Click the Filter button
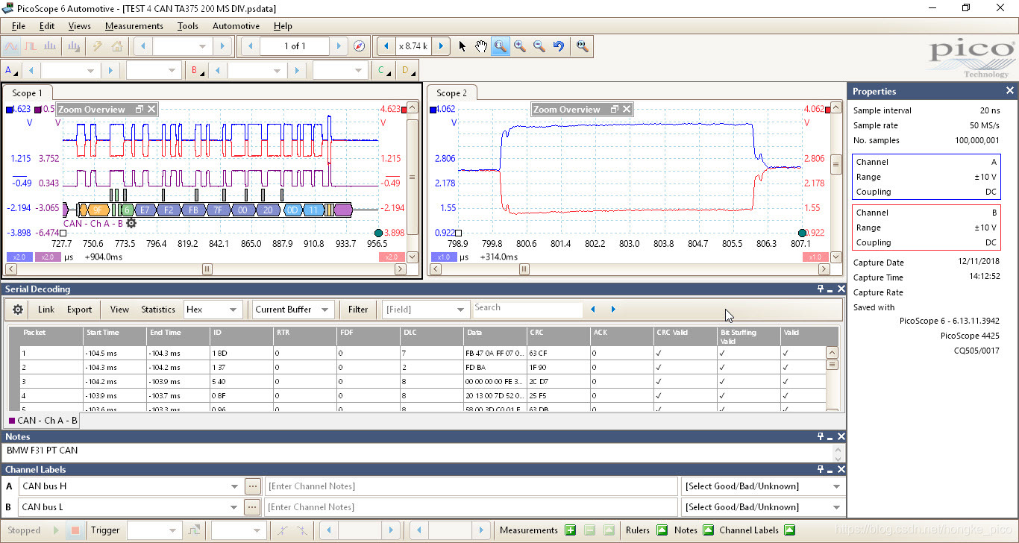Image resolution: width=1019 pixels, height=543 pixels. (358, 310)
